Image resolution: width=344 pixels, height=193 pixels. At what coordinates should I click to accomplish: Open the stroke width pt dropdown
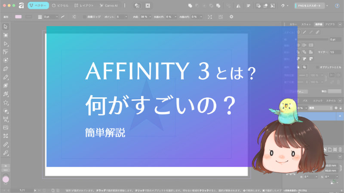[57, 17]
